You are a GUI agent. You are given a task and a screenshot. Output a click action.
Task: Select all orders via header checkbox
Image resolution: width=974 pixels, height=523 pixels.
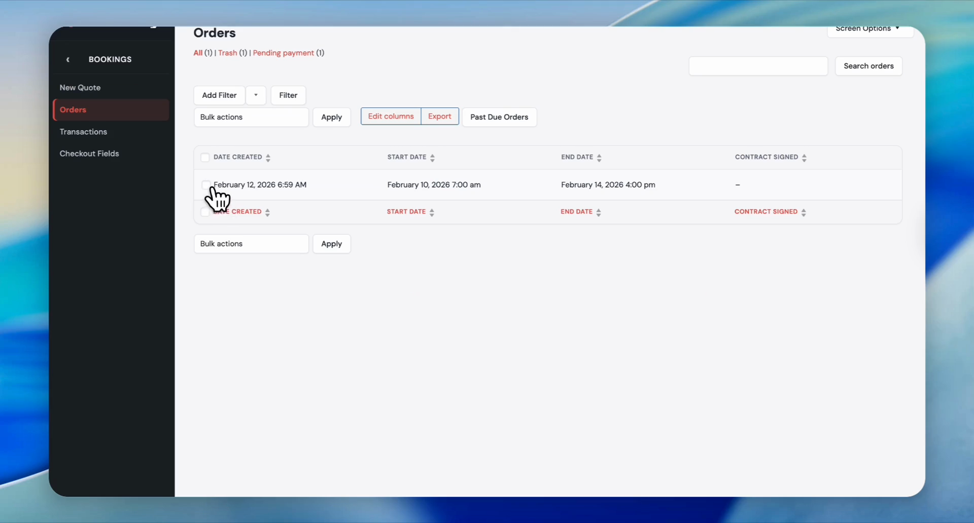click(x=205, y=158)
